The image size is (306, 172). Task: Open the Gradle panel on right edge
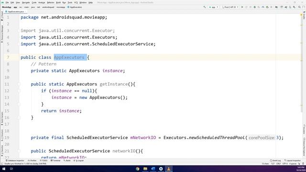tap(304, 15)
